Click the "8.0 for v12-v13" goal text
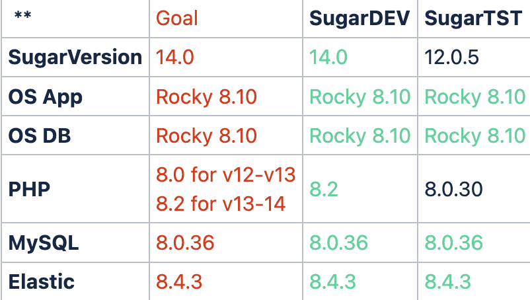530x300 pixels. tap(225, 175)
